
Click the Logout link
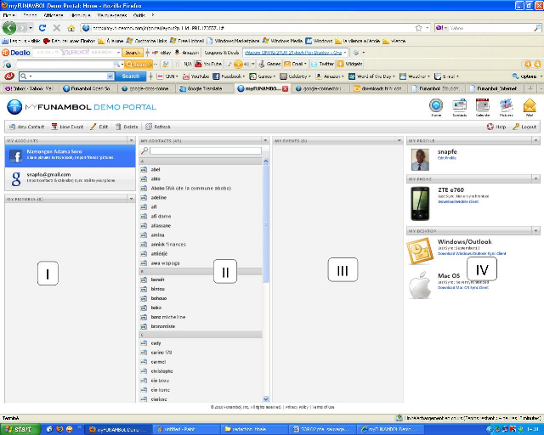click(x=524, y=127)
